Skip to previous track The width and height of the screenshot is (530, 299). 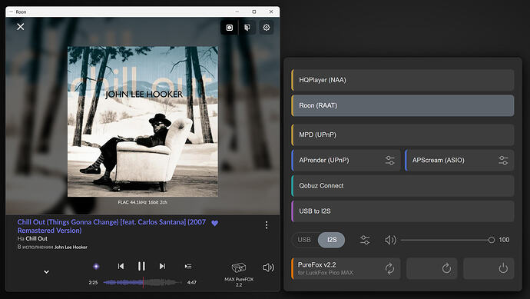pos(121,266)
